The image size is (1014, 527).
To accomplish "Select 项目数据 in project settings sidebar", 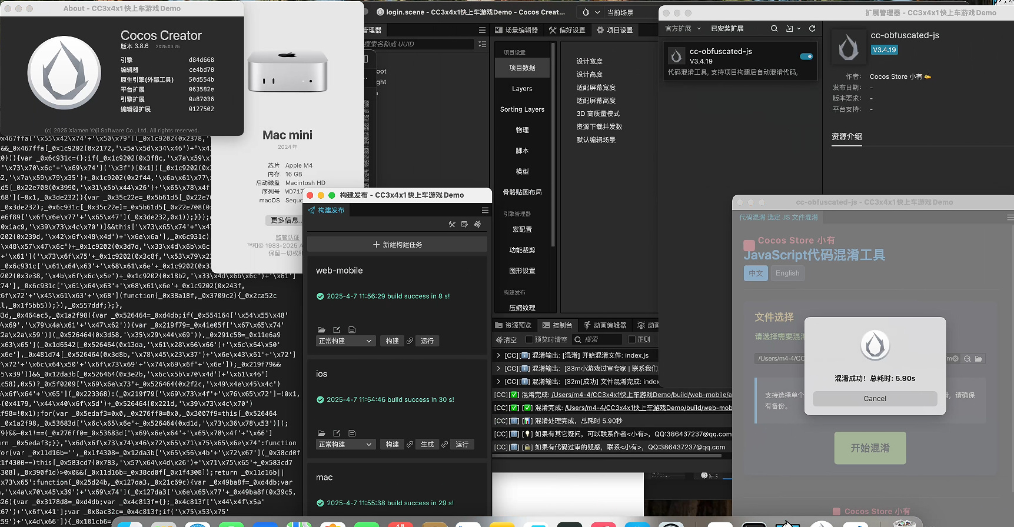I will [x=522, y=68].
